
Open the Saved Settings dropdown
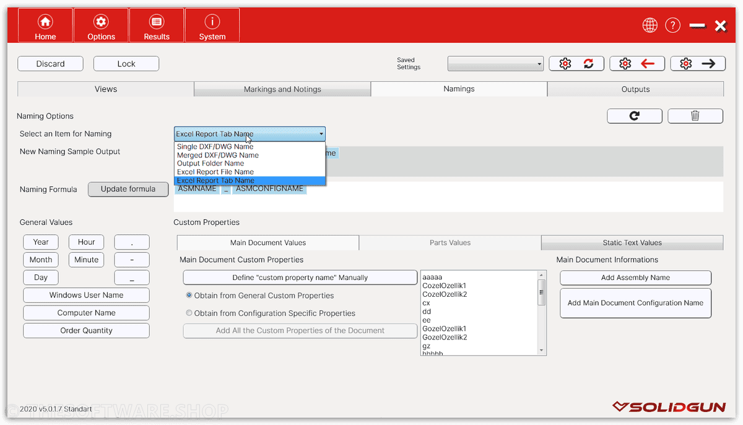coord(495,64)
